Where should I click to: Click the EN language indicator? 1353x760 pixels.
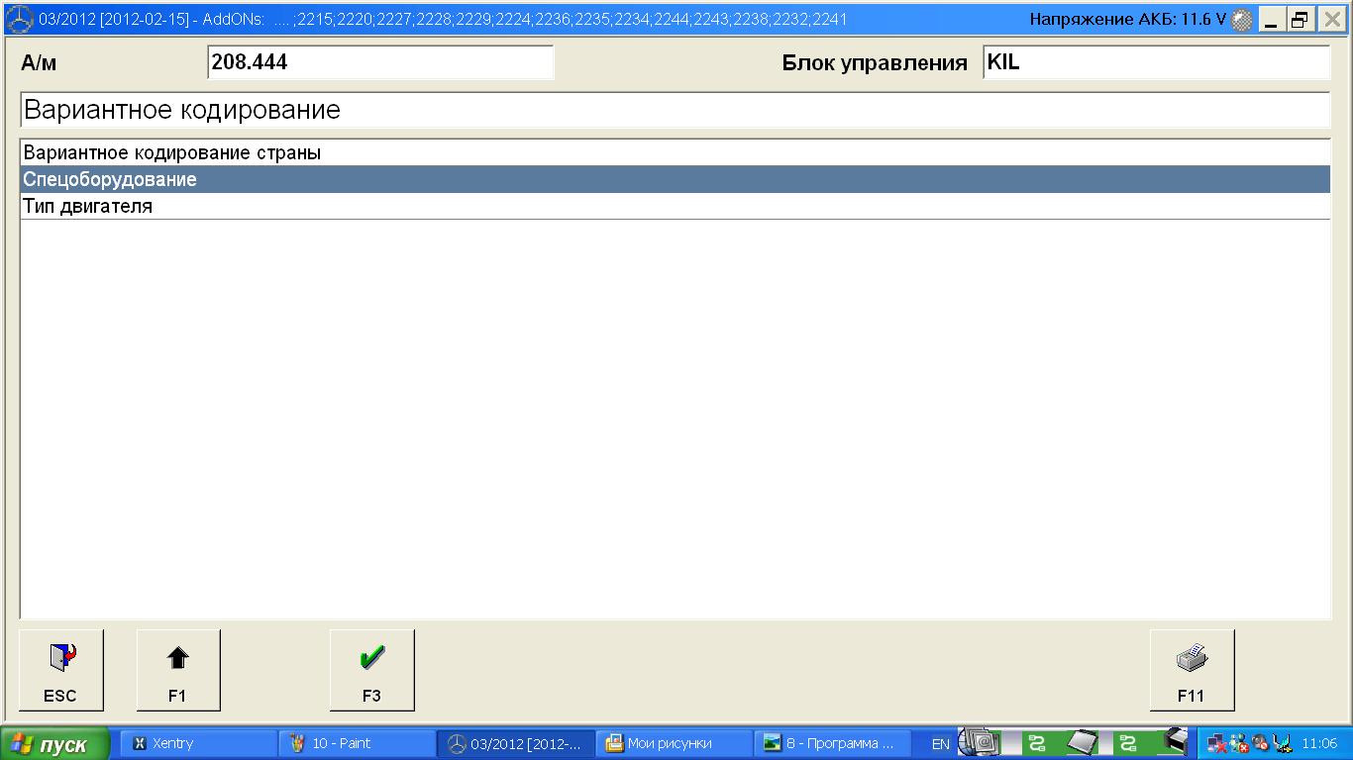tap(940, 744)
